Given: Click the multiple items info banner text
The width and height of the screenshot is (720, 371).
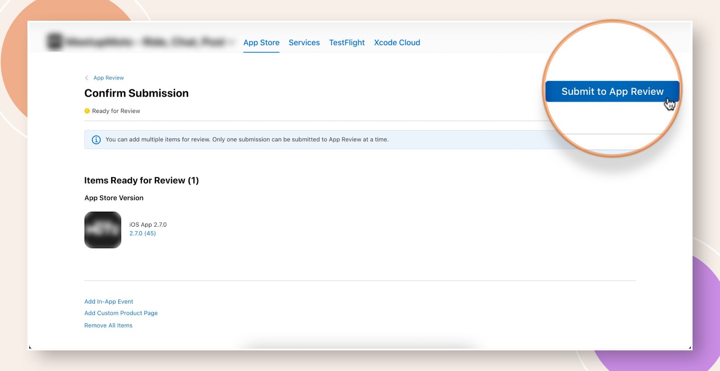Looking at the screenshot, I should click(x=247, y=139).
